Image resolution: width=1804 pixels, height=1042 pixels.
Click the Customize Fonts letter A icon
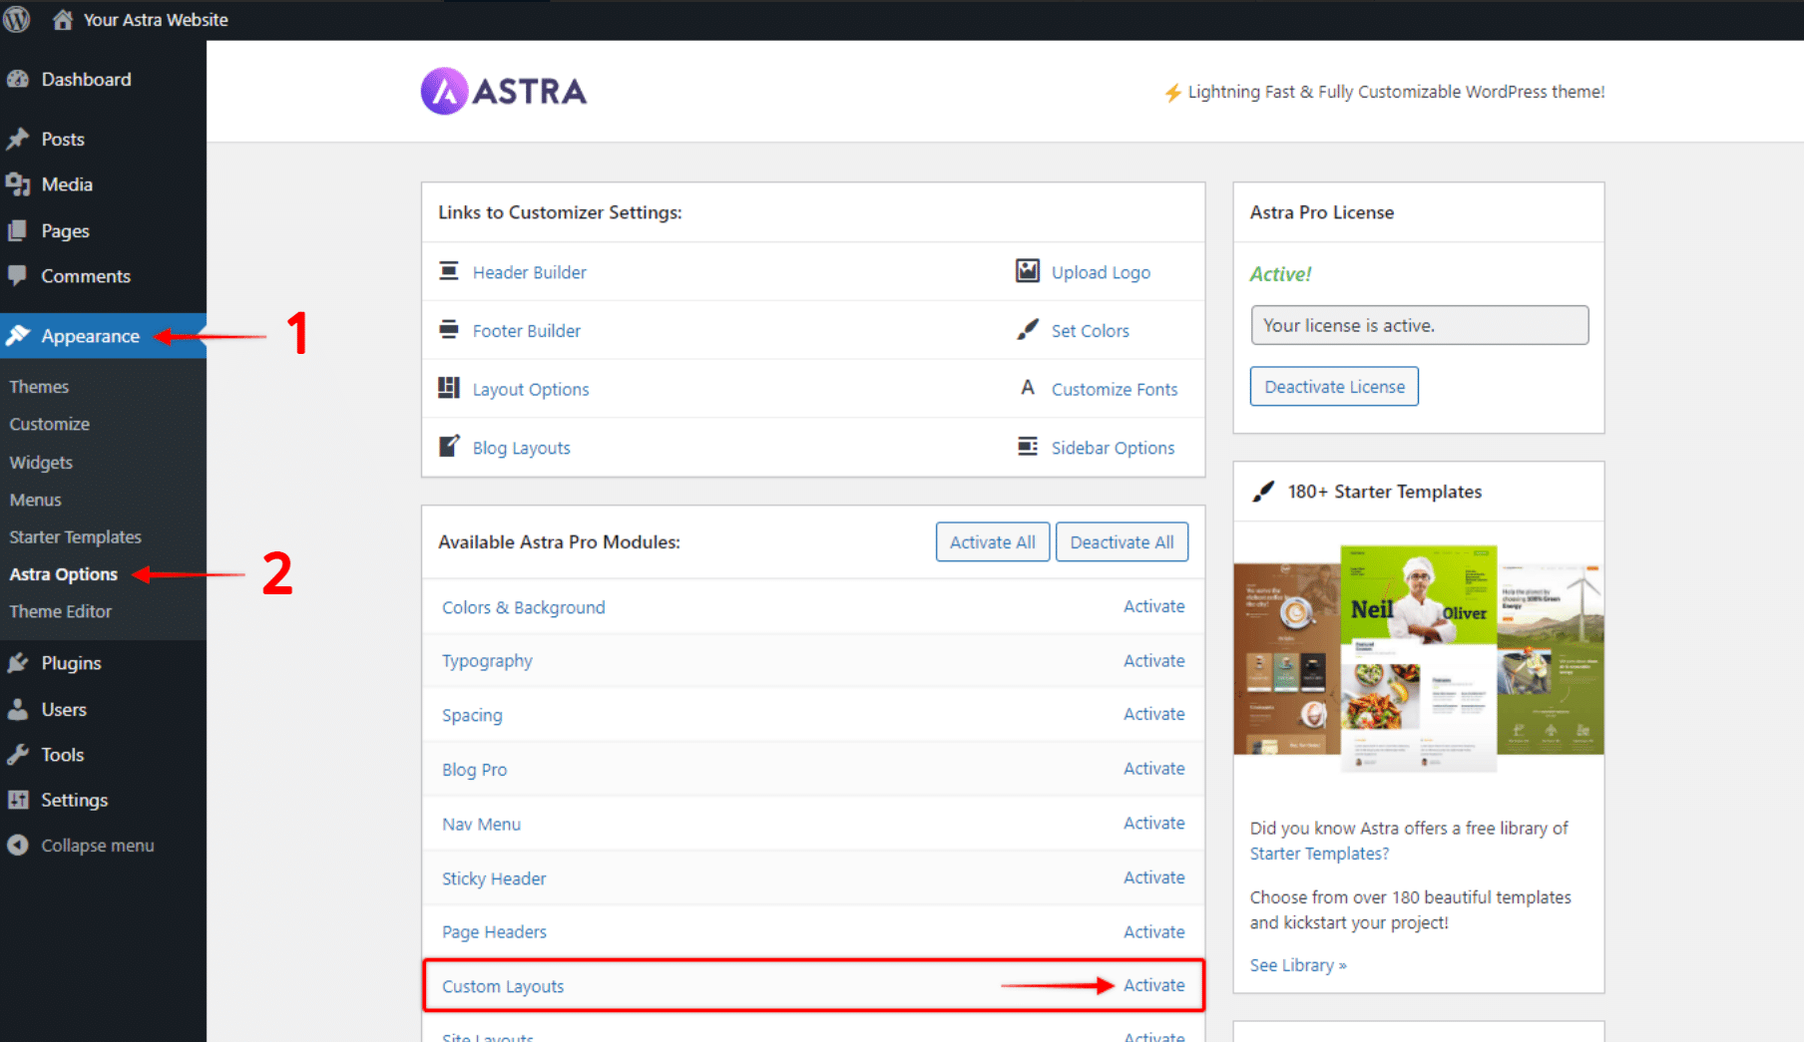tap(1028, 388)
